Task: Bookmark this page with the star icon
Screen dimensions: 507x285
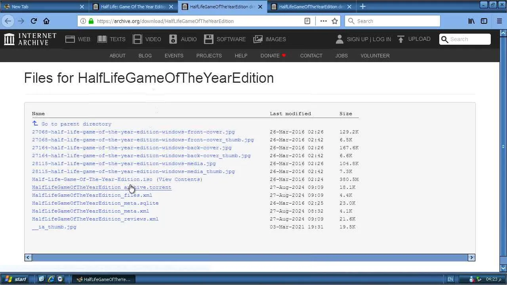Action: click(x=335, y=21)
